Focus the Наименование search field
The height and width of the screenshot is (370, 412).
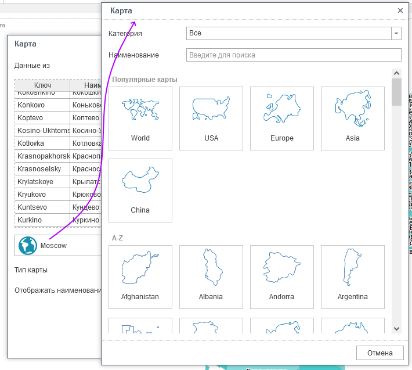pos(294,55)
